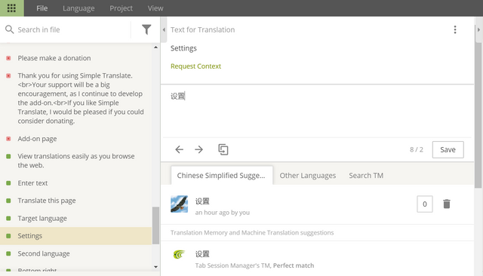Screen dimensions: 483x276
Task: Switch to Search TM tab
Action: tap(366, 176)
